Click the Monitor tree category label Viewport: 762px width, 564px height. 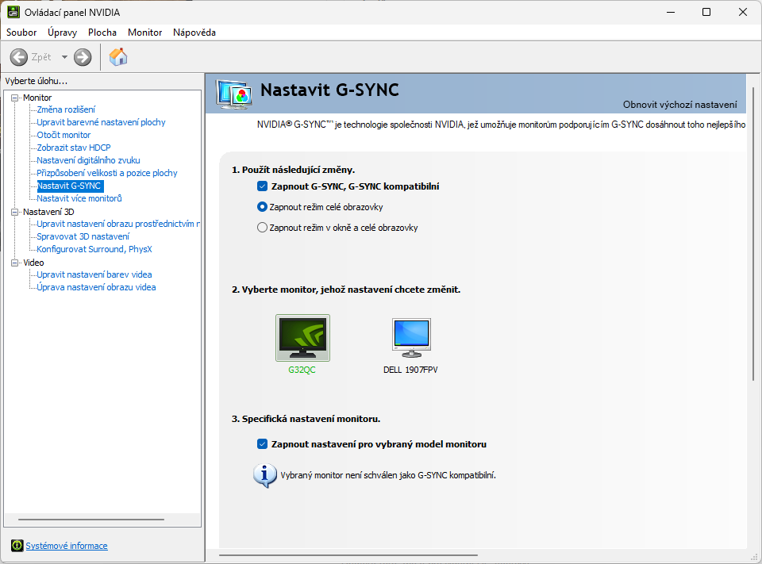click(37, 98)
